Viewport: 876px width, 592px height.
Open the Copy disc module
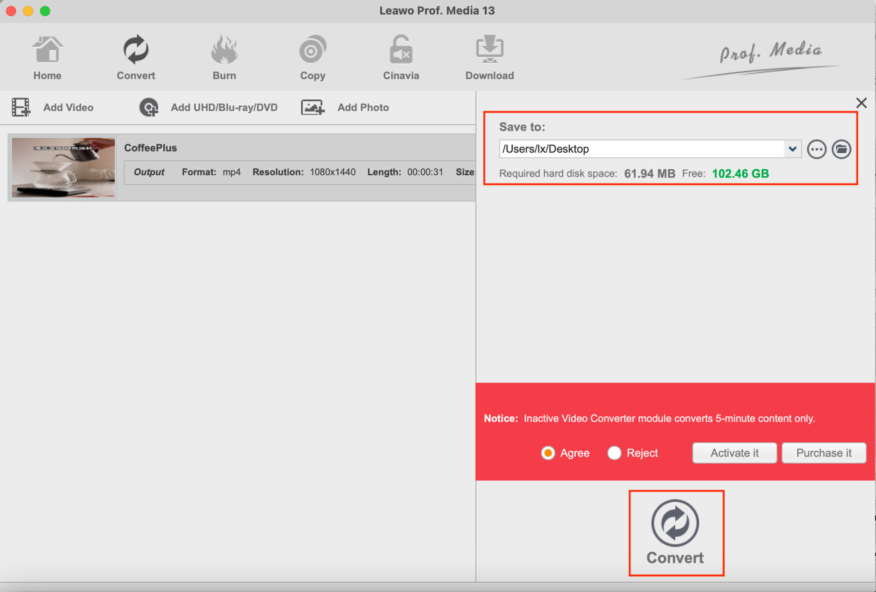[313, 58]
